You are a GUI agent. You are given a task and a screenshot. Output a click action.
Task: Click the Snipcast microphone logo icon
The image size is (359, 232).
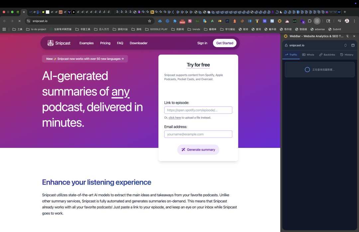pos(51,43)
